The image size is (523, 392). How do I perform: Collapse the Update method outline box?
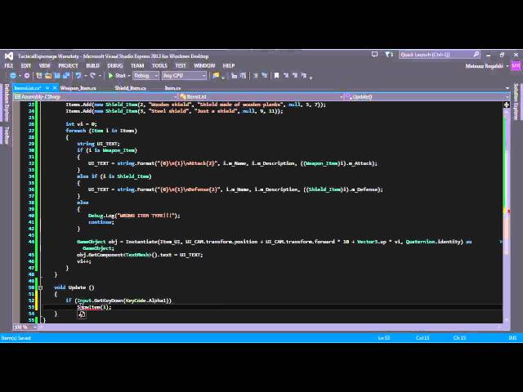click(40, 287)
